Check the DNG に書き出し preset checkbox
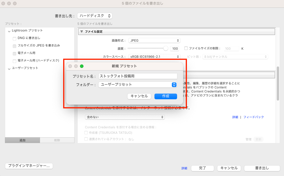The width and height of the screenshot is (284, 176). click(x=14, y=38)
